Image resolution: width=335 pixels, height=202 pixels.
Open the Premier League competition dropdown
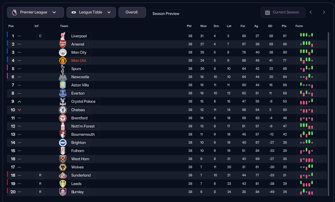35,12
